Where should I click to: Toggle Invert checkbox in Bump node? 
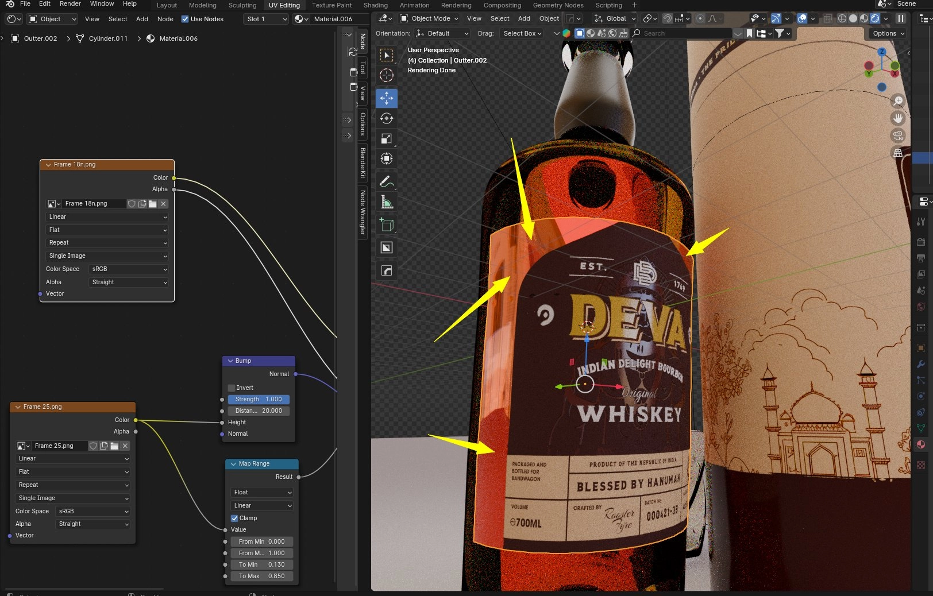click(x=232, y=388)
